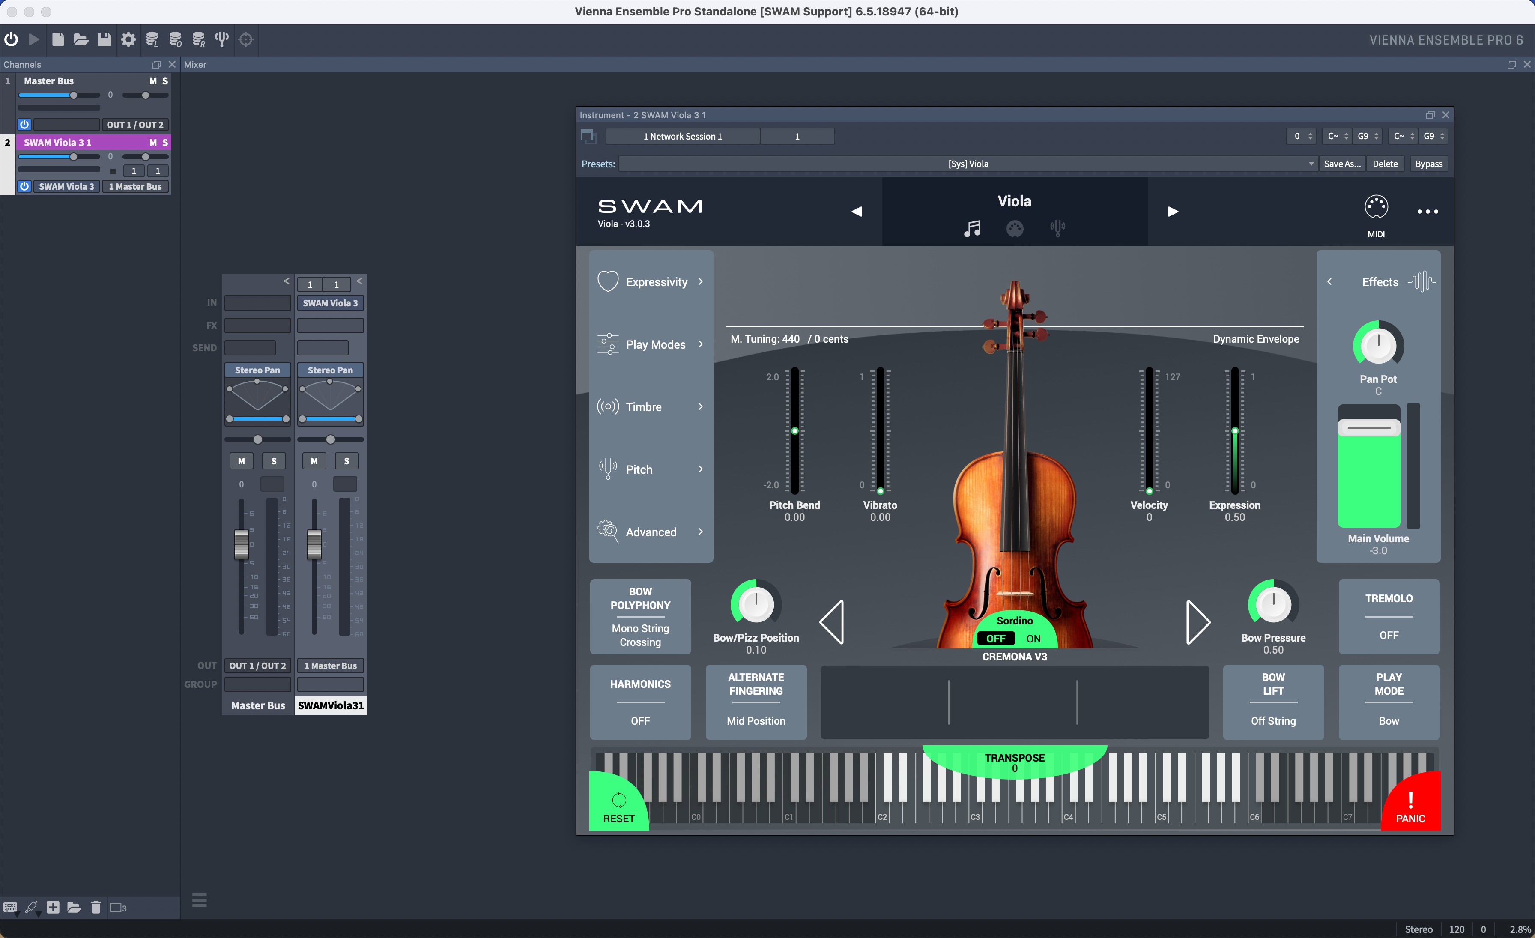This screenshot has width=1535, height=938.
Task: Open the Play Mode Bow selector
Action: tap(1389, 702)
